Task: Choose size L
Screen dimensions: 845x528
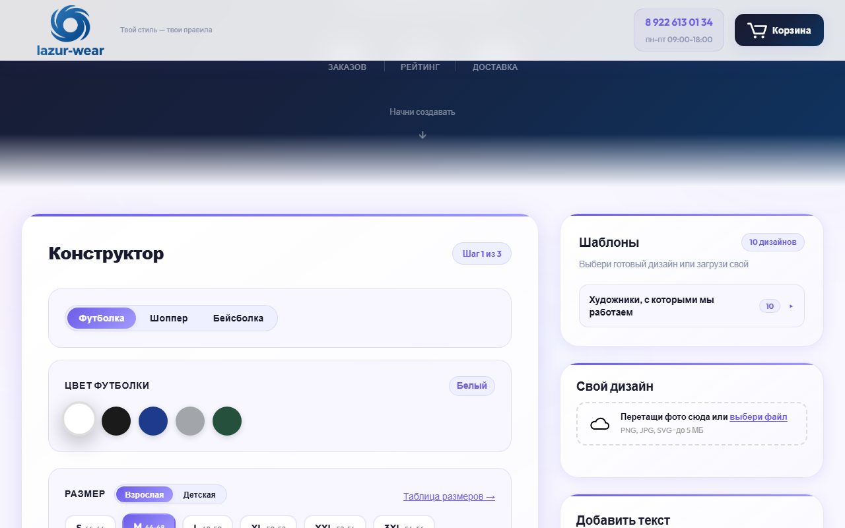Action: click(x=207, y=522)
